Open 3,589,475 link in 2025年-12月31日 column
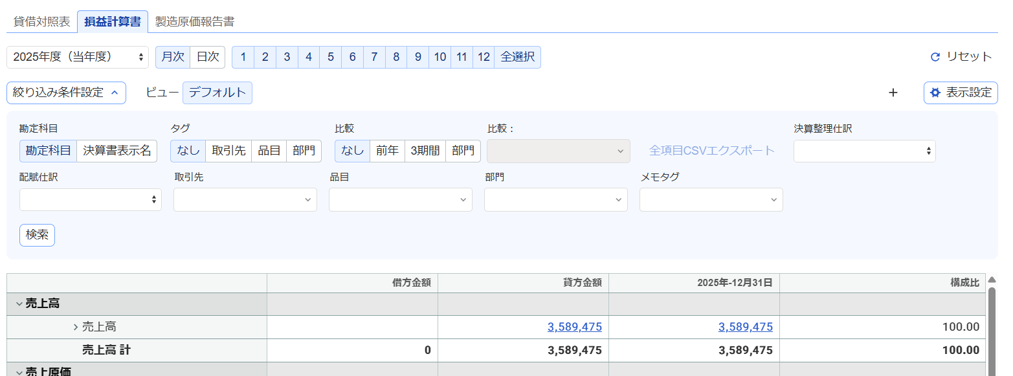The image size is (1013, 376). coord(746,327)
